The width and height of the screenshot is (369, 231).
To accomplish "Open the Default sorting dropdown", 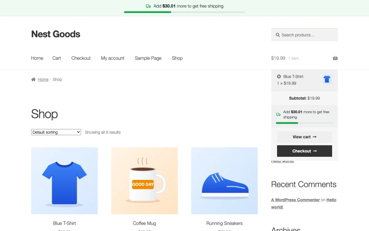I will click(x=56, y=132).
